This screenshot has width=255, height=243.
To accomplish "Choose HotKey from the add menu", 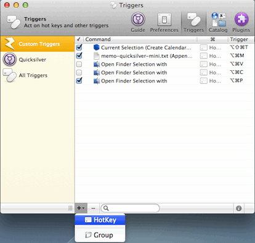I will [x=100, y=220].
